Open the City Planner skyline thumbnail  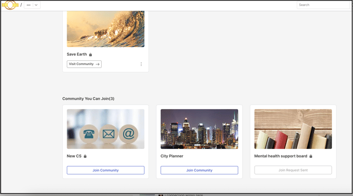pos(199,129)
